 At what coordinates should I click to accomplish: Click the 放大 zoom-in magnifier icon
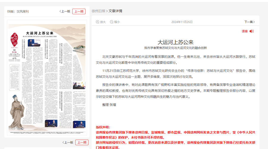click(x=97, y=22)
